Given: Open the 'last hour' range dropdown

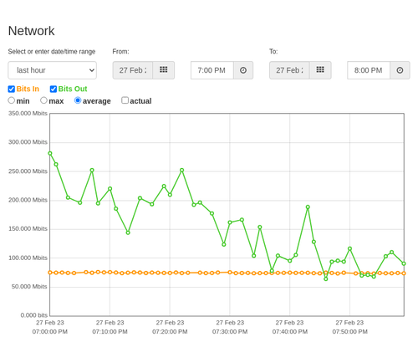Looking at the screenshot, I should (53, 70).
